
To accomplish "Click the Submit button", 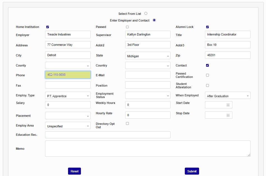I will (x=192, y=171).
